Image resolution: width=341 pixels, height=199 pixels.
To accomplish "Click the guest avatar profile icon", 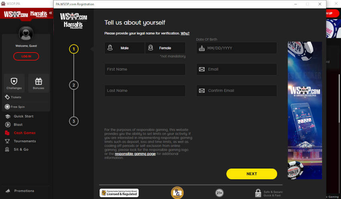I will [26, 33].
